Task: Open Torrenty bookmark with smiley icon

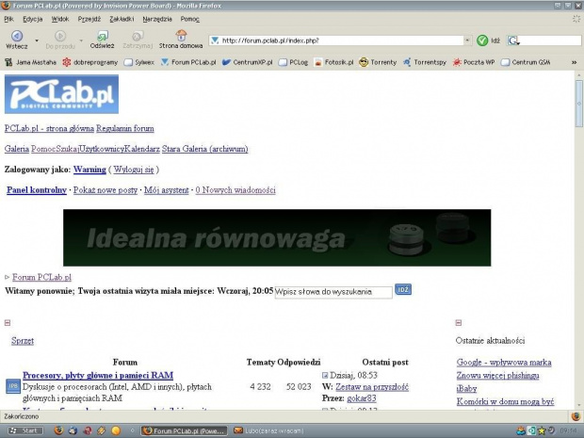Action: pos(378,62)
